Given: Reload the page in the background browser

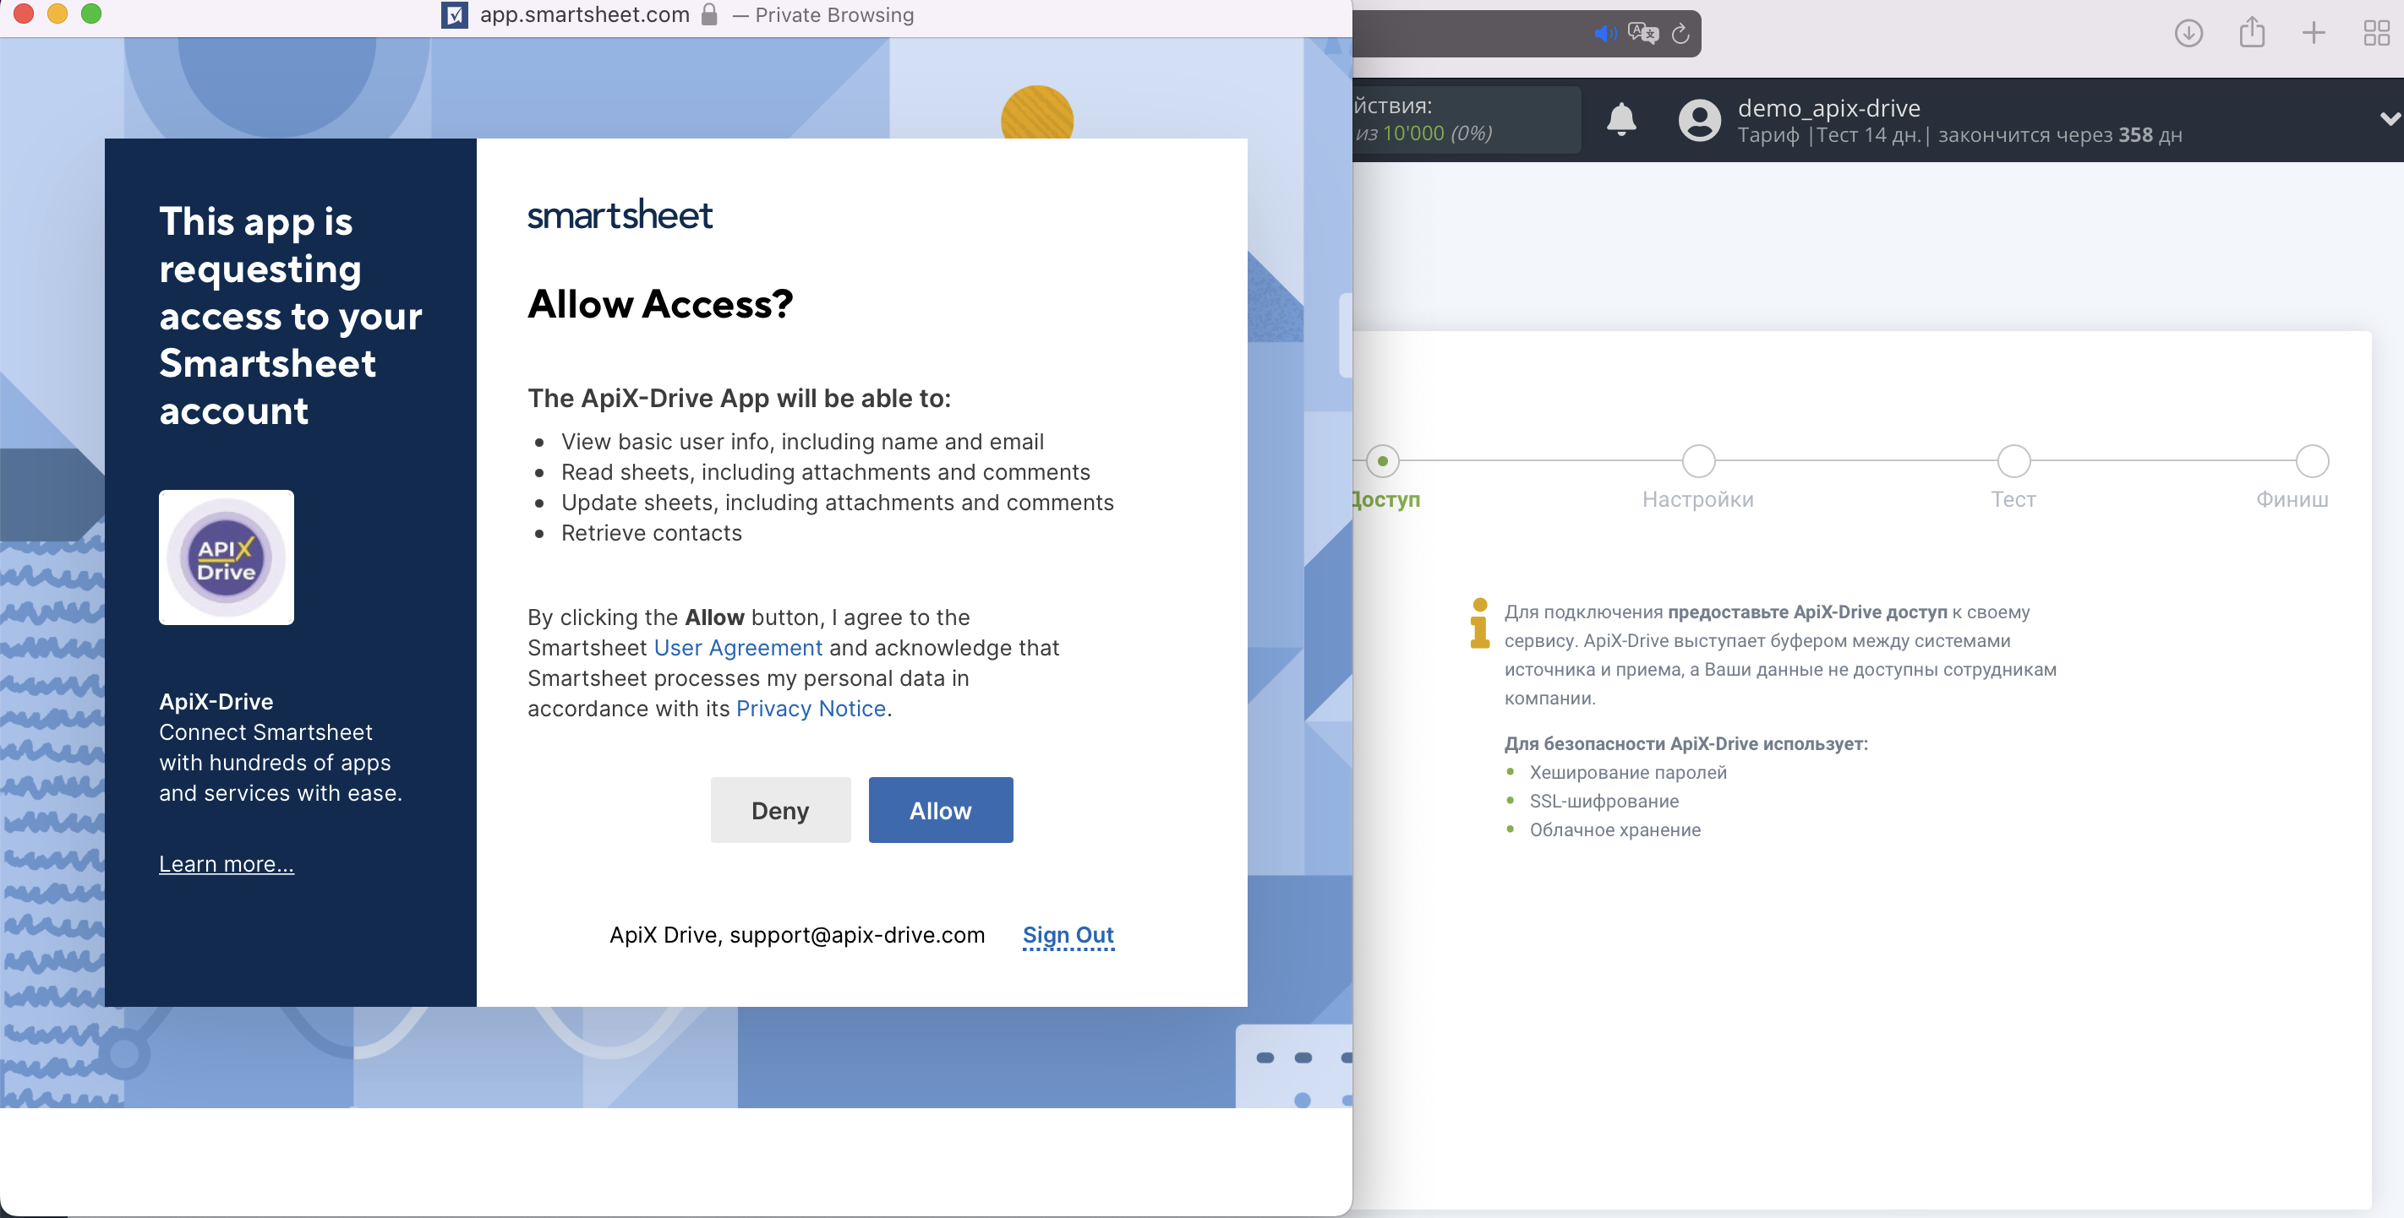Looking at the screenshot, I should tap(1680, 34).
